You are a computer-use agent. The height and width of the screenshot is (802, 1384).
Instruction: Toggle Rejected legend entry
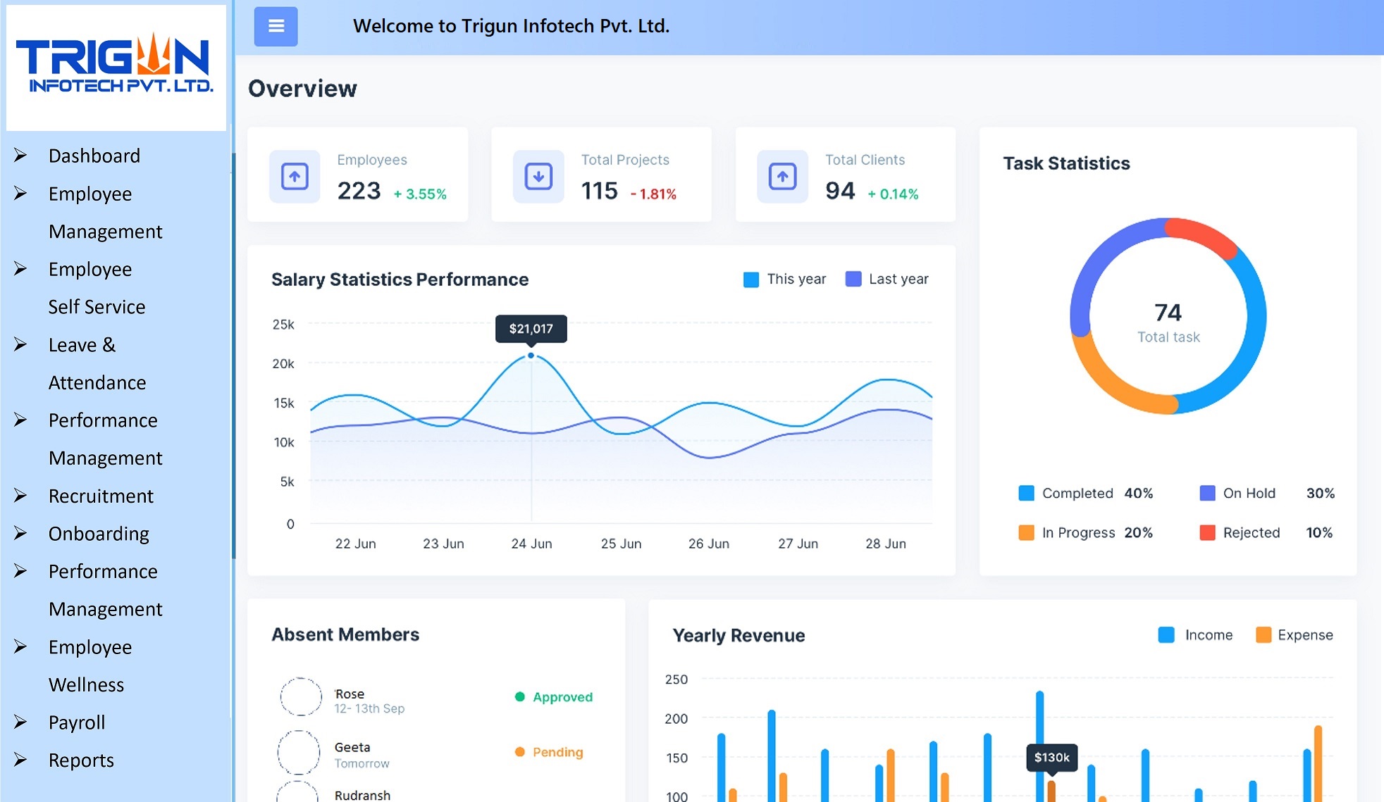[x=1266, y=532]
